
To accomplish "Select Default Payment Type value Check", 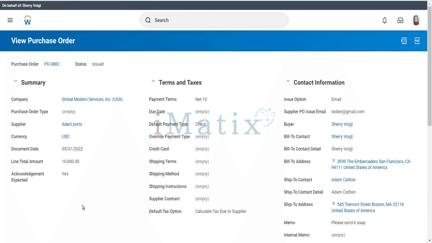I will coord(201,124).
